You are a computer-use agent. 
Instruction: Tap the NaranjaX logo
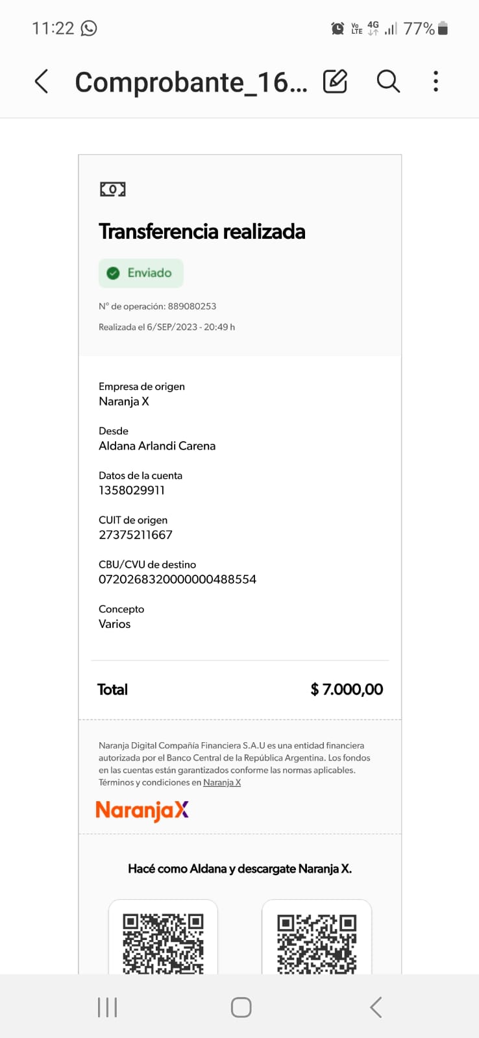[x=142, y=810]
